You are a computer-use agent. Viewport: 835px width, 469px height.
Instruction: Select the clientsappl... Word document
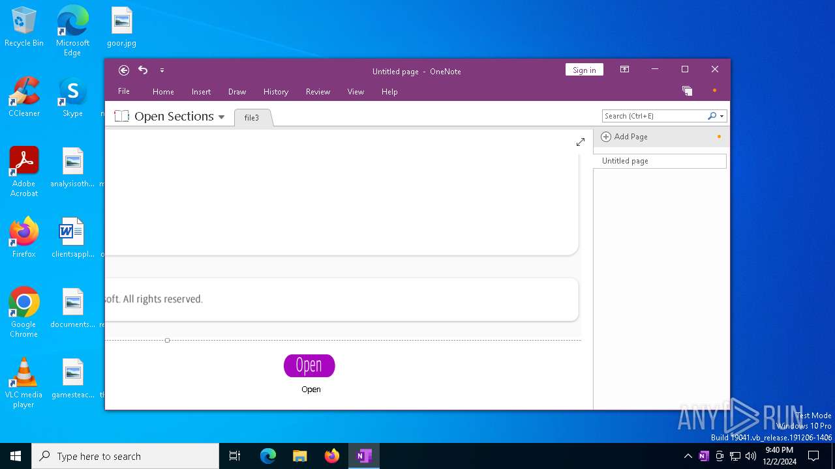72,238
